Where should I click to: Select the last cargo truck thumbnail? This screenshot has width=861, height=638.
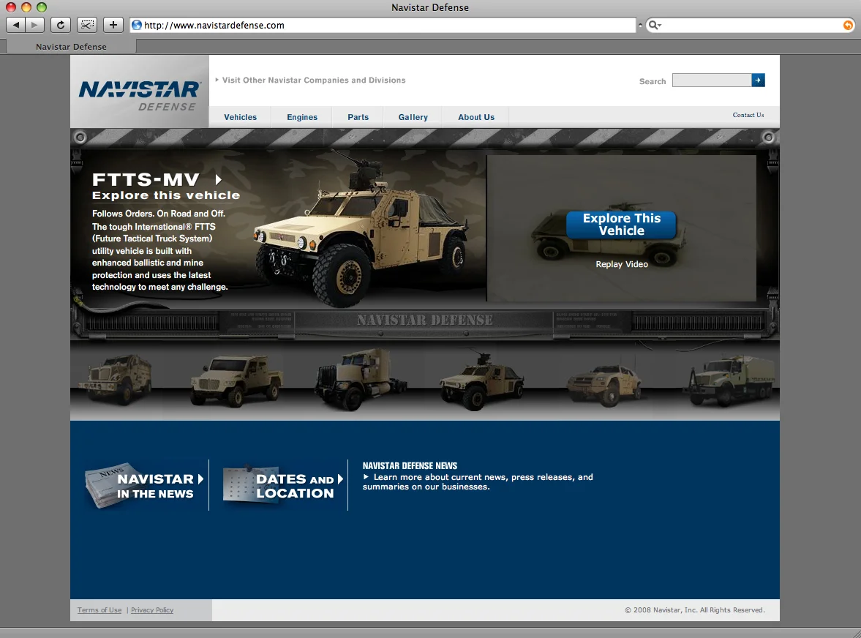730,380
